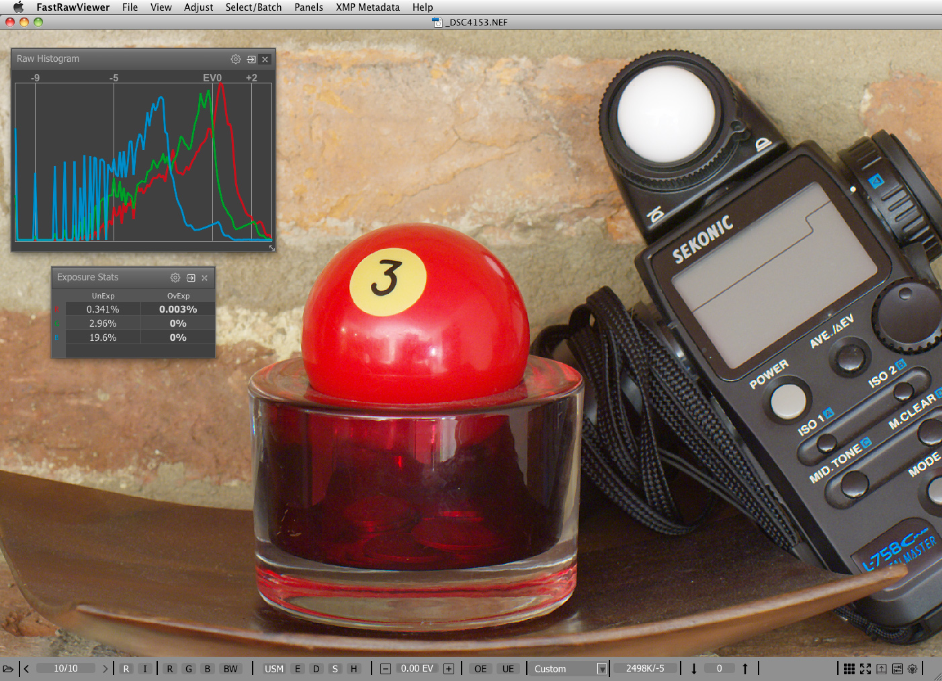Toggle overexposure OE indicator

coord(480,669)
